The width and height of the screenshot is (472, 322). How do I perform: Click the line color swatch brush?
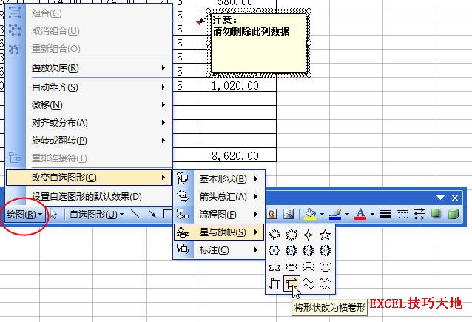[335, 214]
